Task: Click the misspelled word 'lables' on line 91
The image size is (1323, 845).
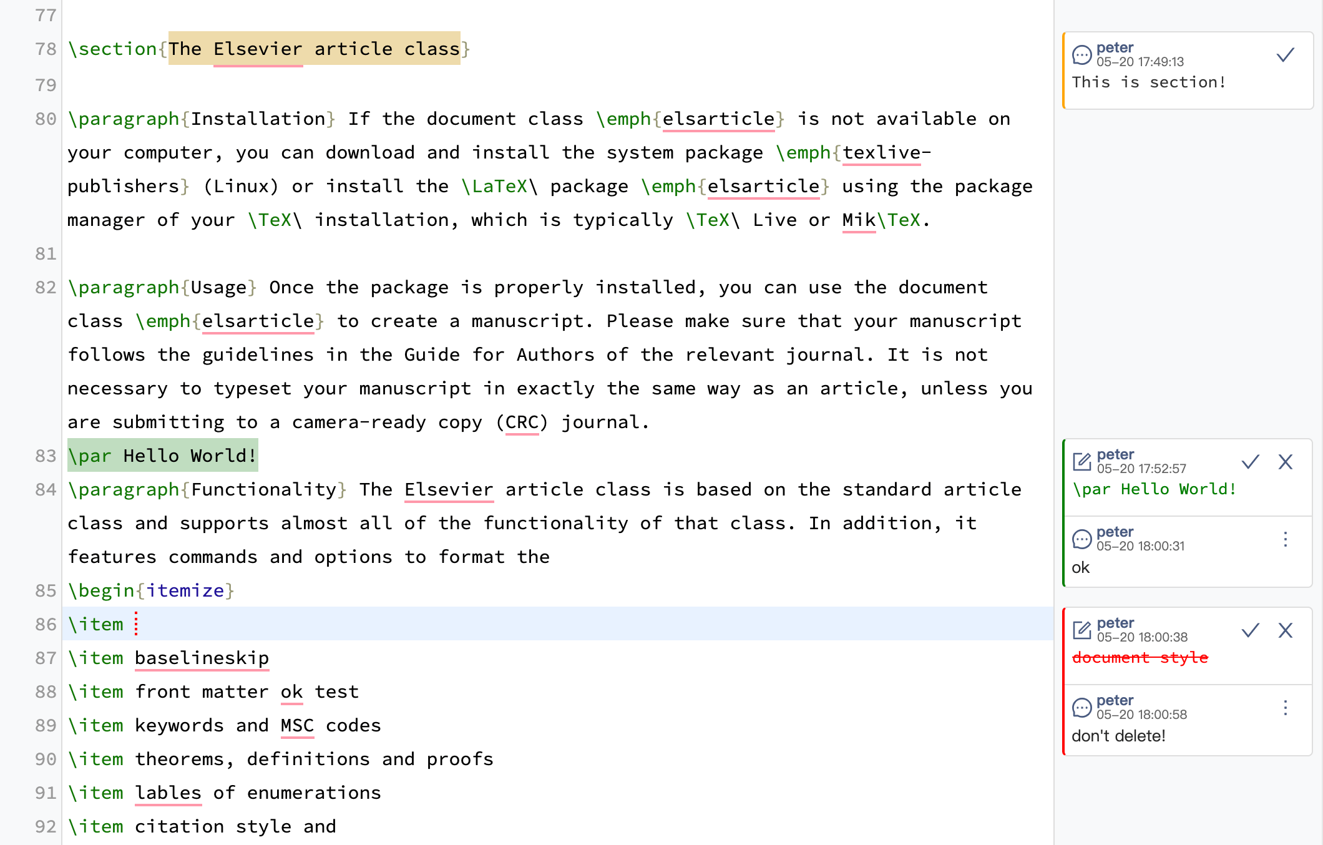Action: (x=168, y=793)
